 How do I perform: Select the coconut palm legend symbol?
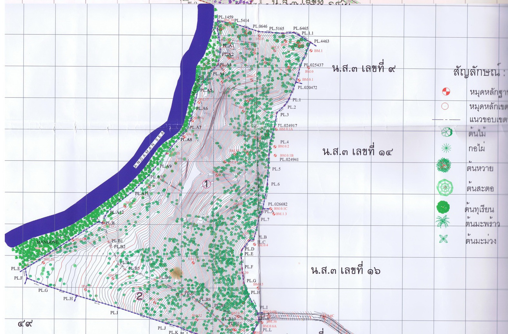(443, 222)
